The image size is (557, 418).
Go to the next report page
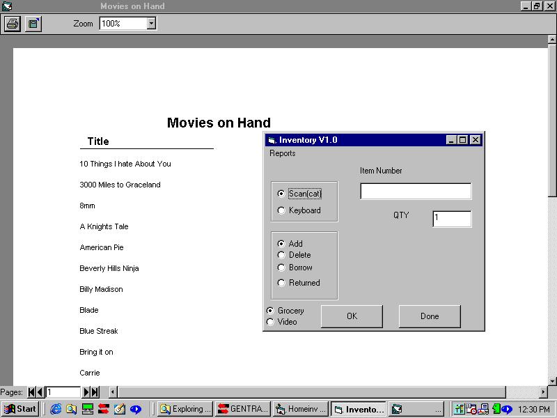pos(87,392)
